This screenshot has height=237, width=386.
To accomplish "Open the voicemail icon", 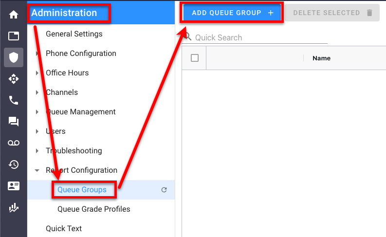I will [x=14, y=143].
